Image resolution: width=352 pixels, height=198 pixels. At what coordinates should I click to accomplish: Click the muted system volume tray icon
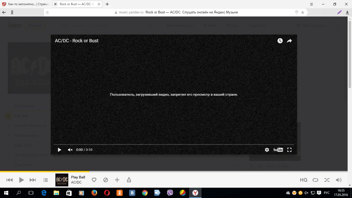(x=306, y=193)
